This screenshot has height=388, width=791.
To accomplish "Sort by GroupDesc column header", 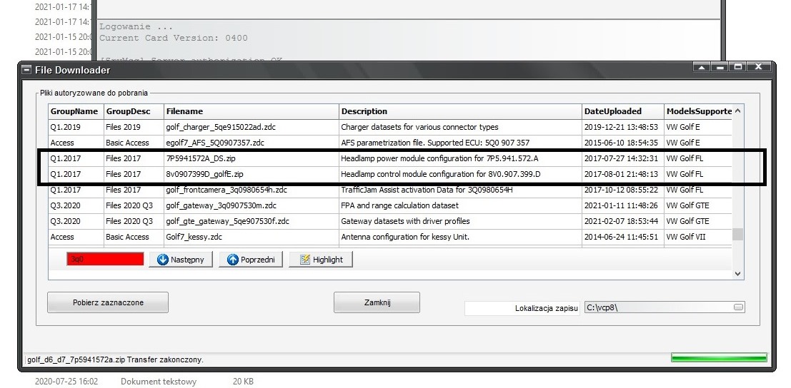I will [x=134, y=111].
